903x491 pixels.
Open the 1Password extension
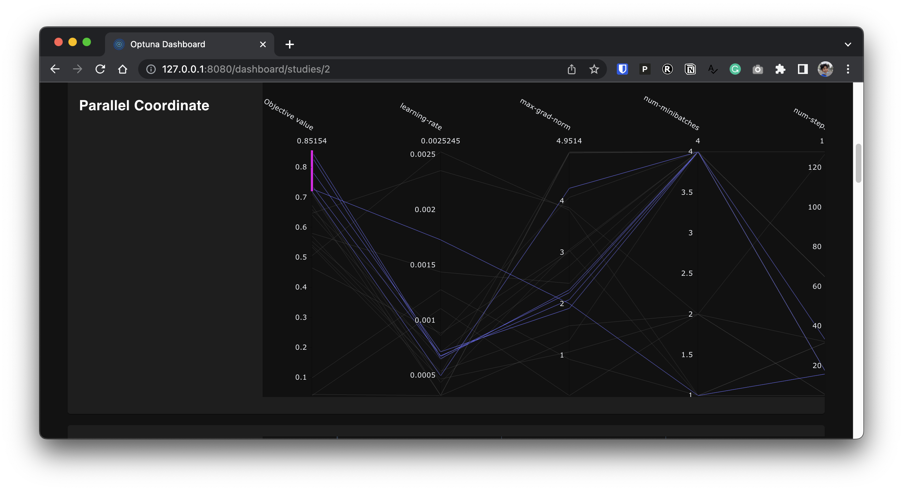(645, 69)
